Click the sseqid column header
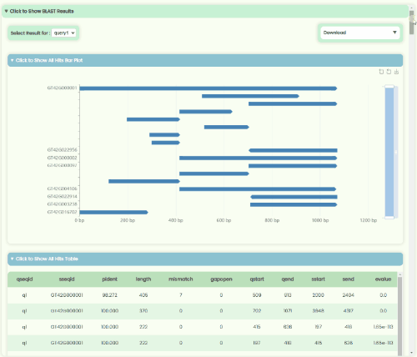The width and height of the screenshot is (417, 357). [x=67, y=279]
